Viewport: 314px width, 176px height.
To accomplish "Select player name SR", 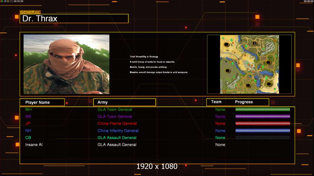I will [28, 116].
